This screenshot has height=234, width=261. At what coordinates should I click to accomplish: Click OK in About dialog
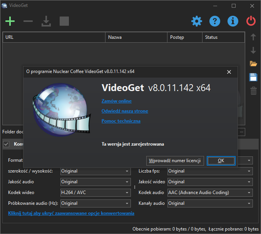tap(221, 161)
